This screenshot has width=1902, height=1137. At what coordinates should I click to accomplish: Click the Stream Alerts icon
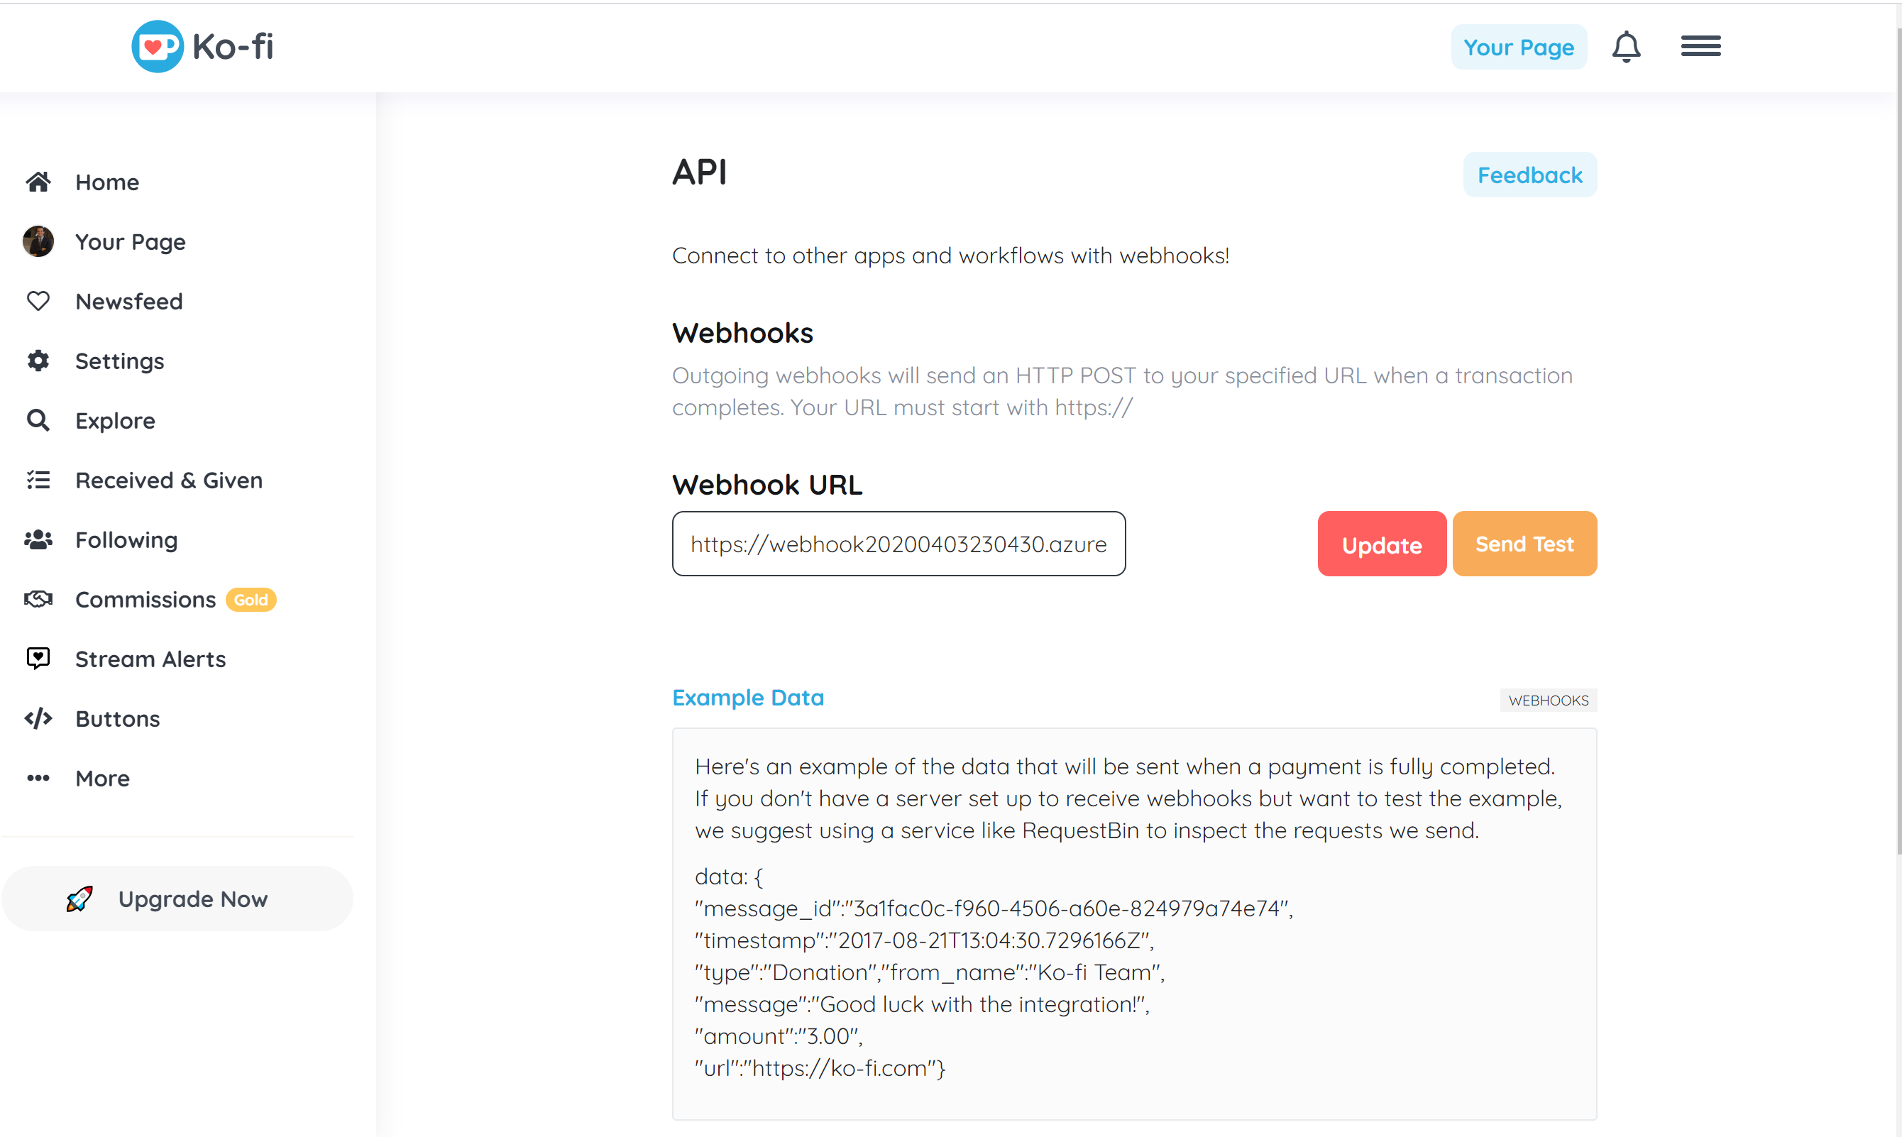tap(38, 657)
